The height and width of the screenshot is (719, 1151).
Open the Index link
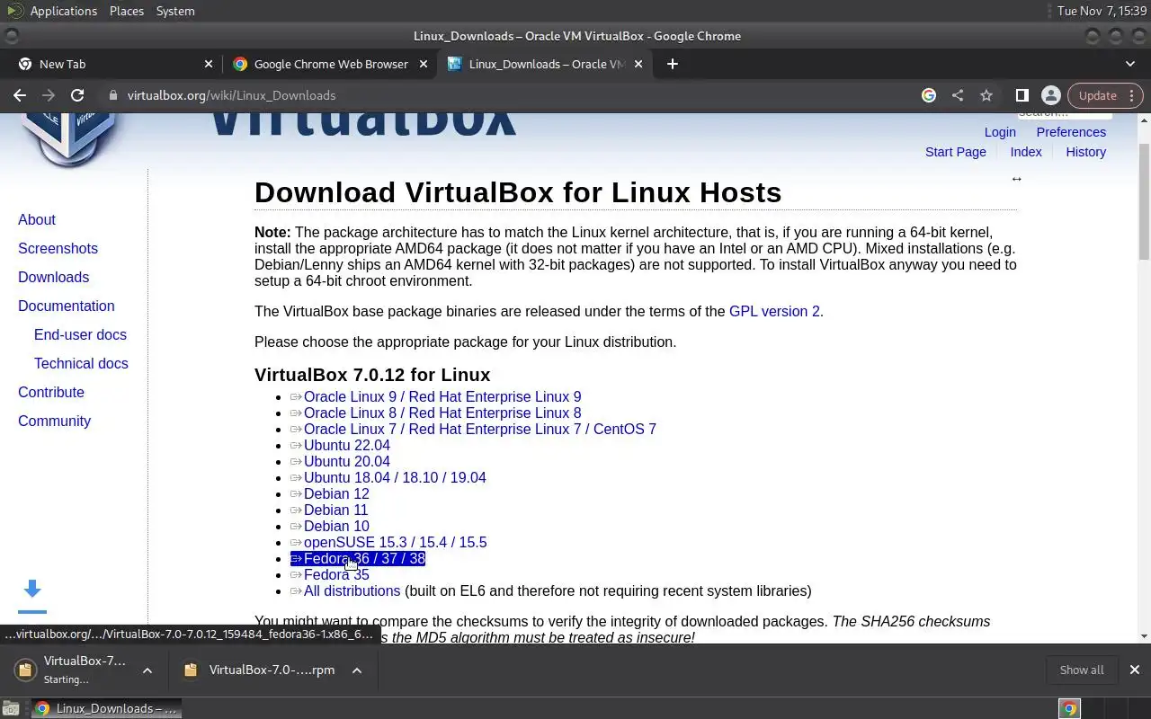(x=1026, y=152)
